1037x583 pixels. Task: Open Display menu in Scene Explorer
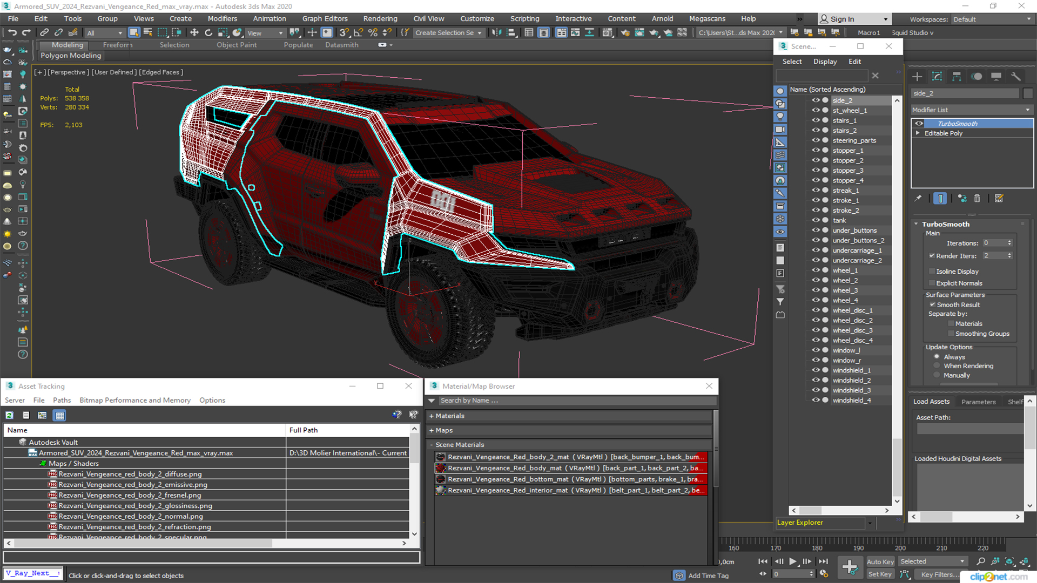(x=825, y=62)
